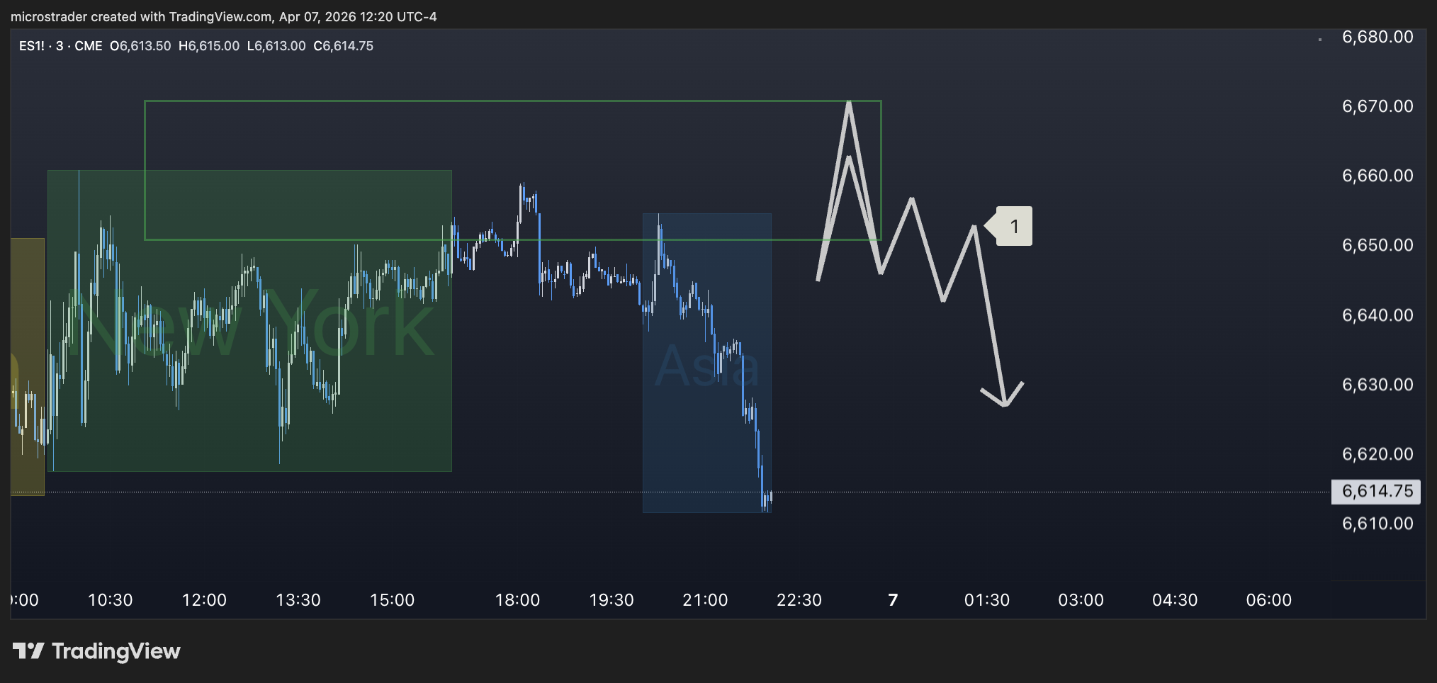1437x683 pixels.
Task: Click the 18:00 time axis label
Action: pyautogui.click(x=517, y=600)
